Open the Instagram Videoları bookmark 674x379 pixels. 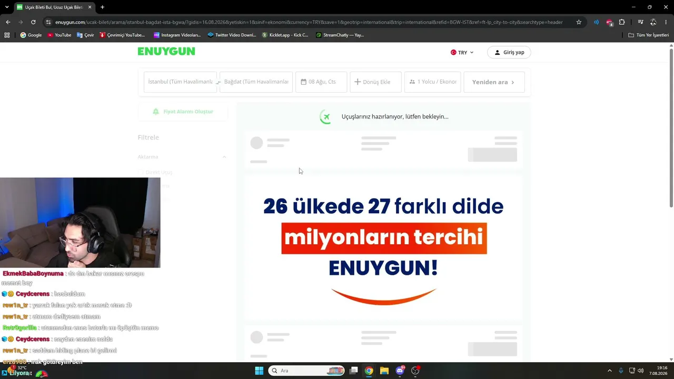coord(177,35)
